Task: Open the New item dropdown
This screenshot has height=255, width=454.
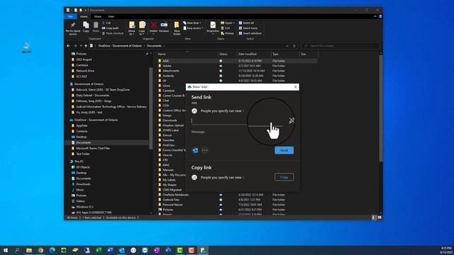Action: coord(192,23)
